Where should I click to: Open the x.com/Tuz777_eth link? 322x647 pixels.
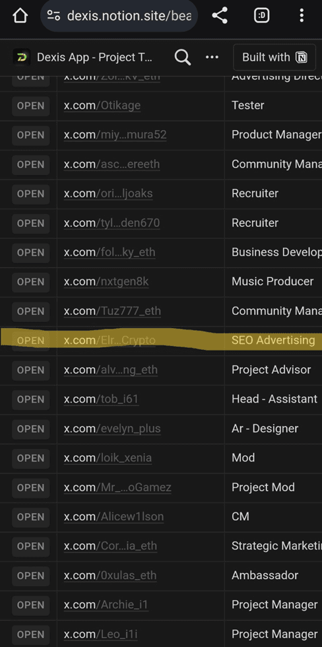tap(112, 311)
